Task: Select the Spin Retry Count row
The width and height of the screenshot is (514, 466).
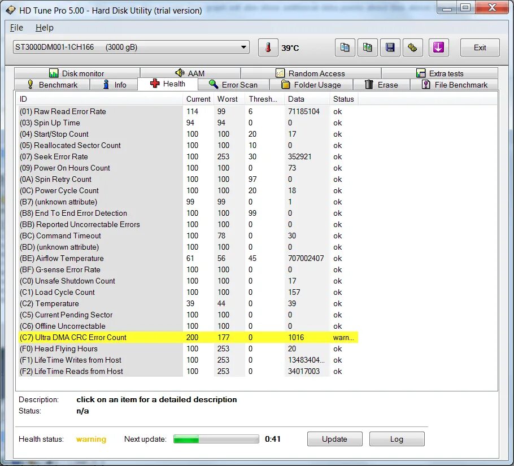Action: 188,179
